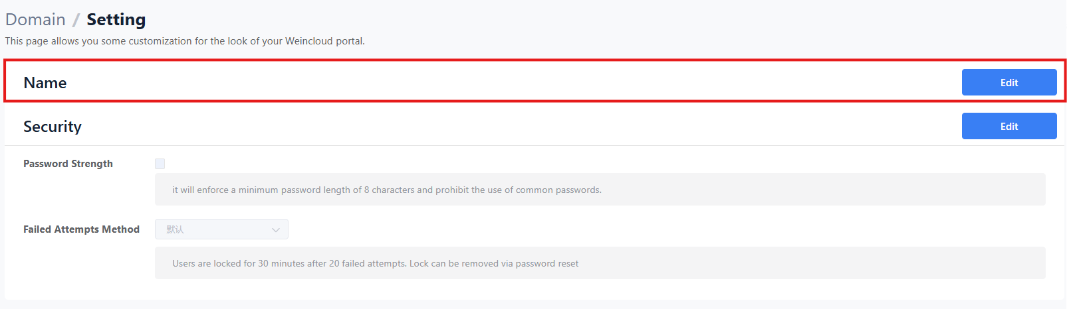
Task: Open the Failed Attempts Method dropdown
Action: pyautogui.click(x=221, y=229)
